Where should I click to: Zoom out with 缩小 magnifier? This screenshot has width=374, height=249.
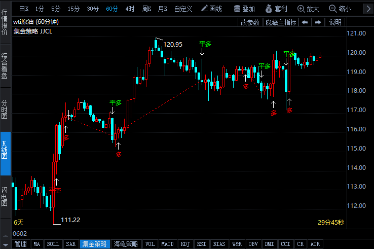(340, 9)
